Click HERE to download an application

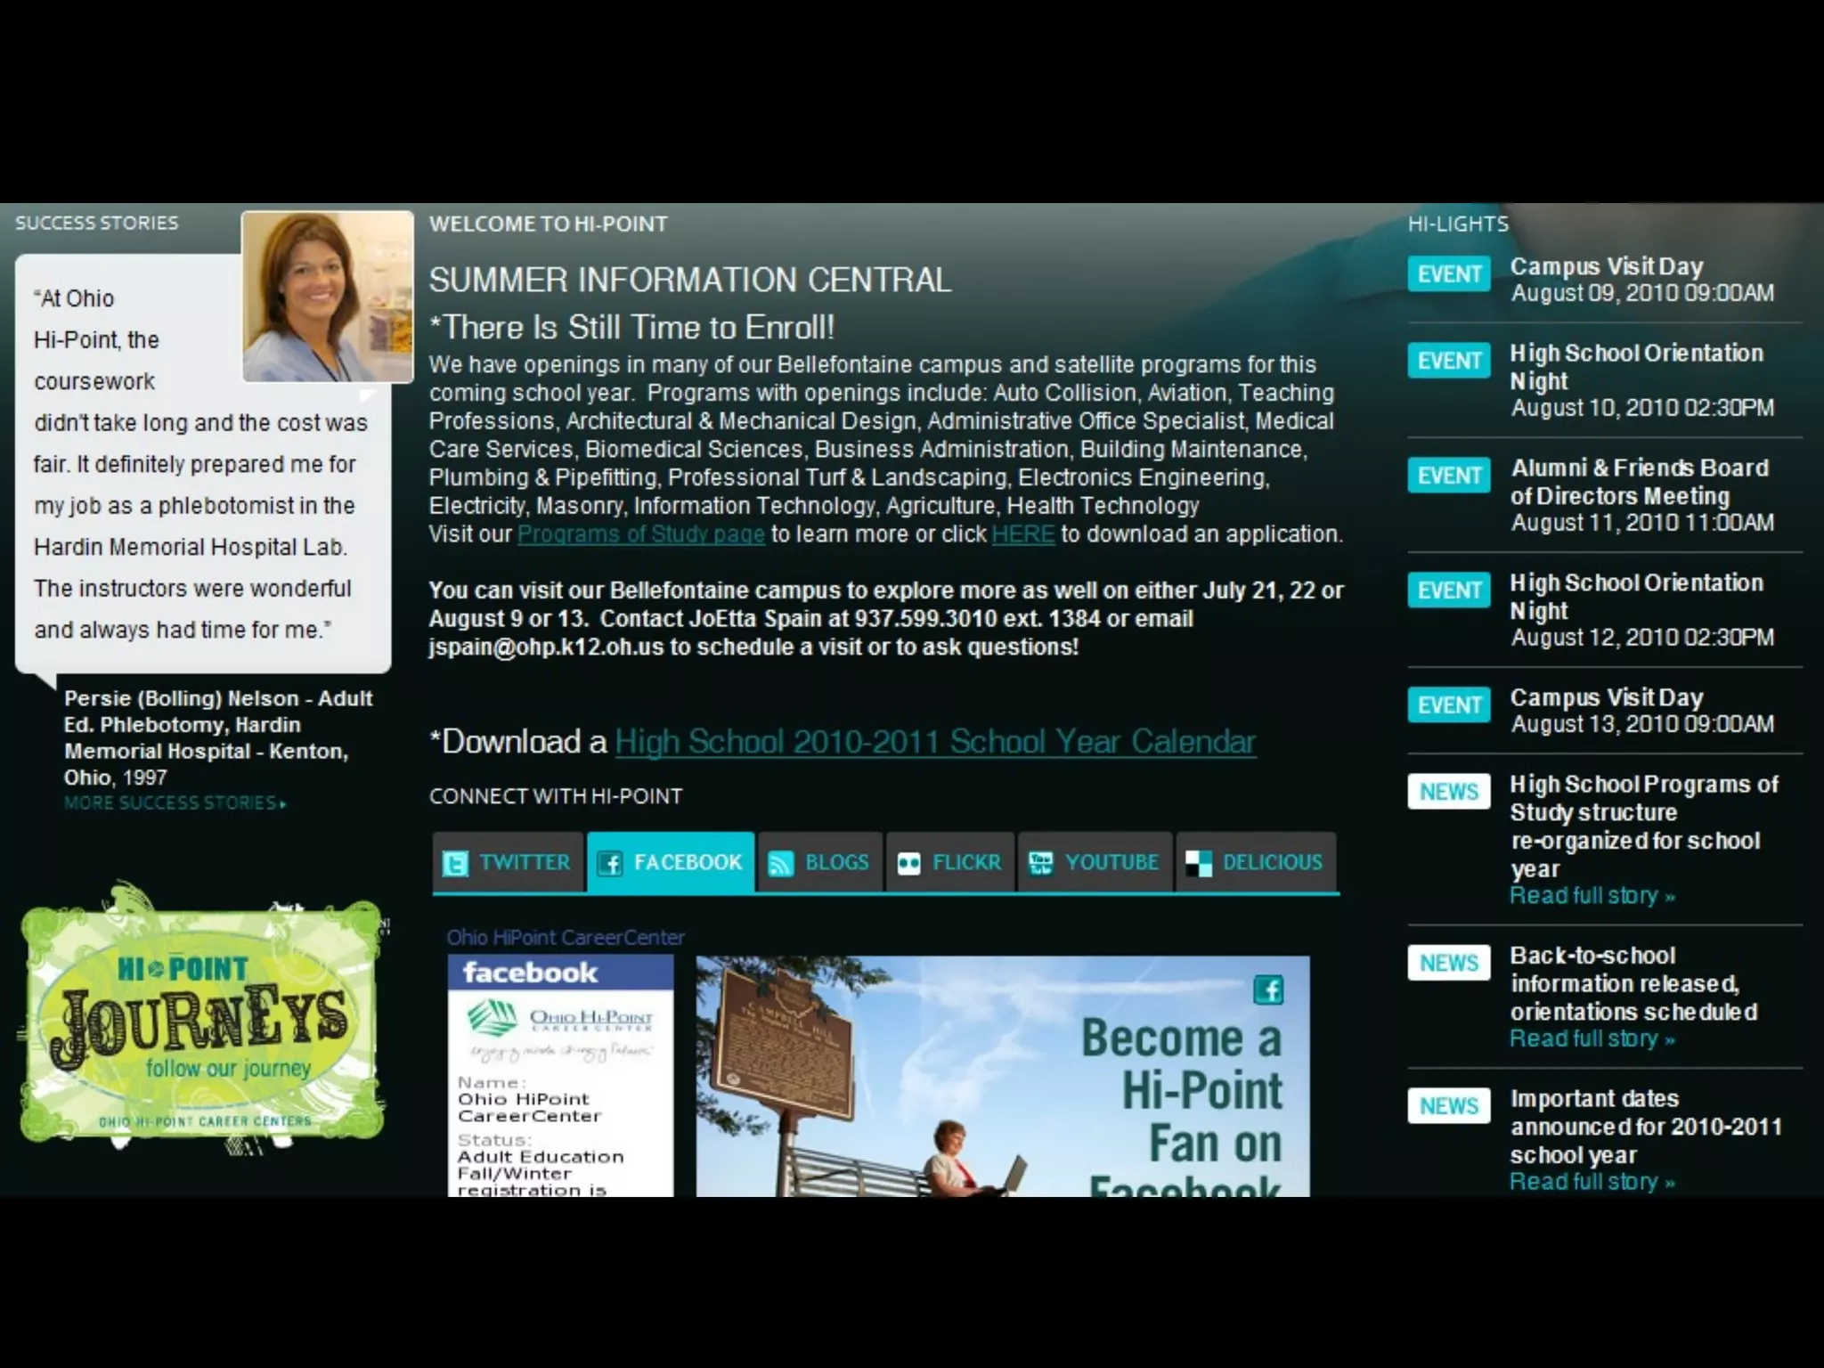point(1022,534)
